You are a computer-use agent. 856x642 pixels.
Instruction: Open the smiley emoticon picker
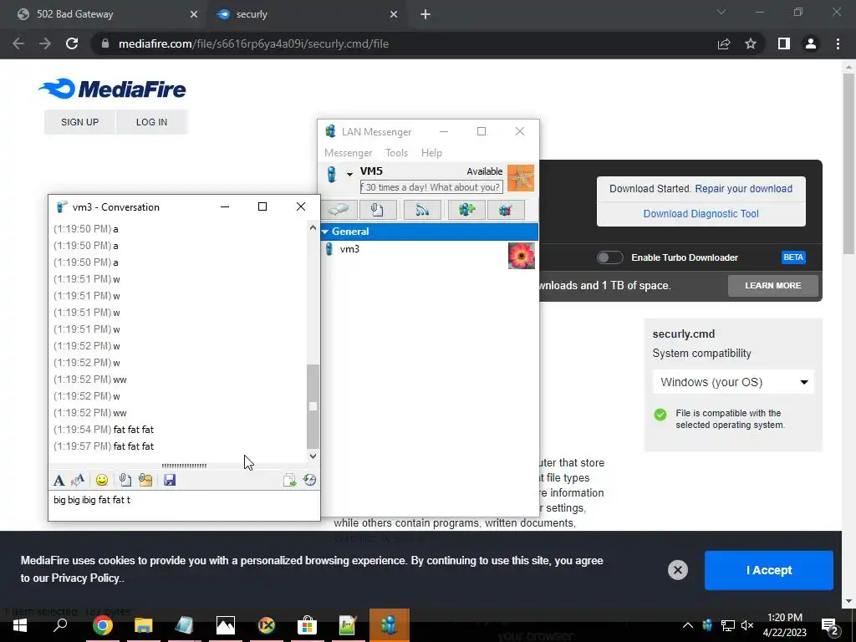click(x=101, y=480)
